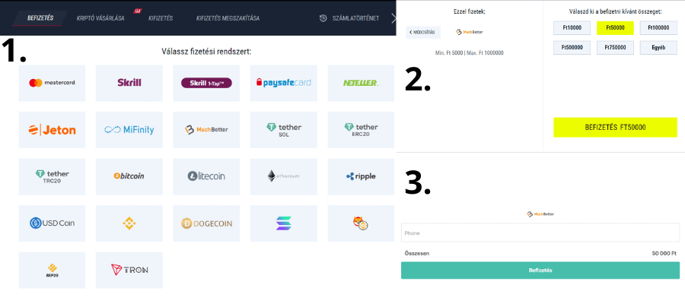Image resolution: width=685 pixels, height=304 pixels.
Task: Pick the Ft500000 deposit amount
Action: pyautogui.click(x=572, y=47)
